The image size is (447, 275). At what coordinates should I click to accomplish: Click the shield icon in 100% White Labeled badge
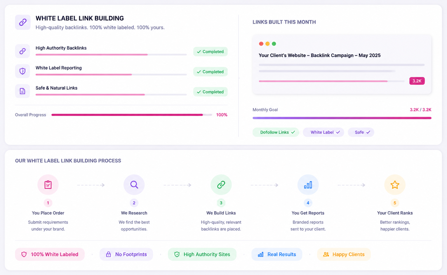click(x=24, y=254)
